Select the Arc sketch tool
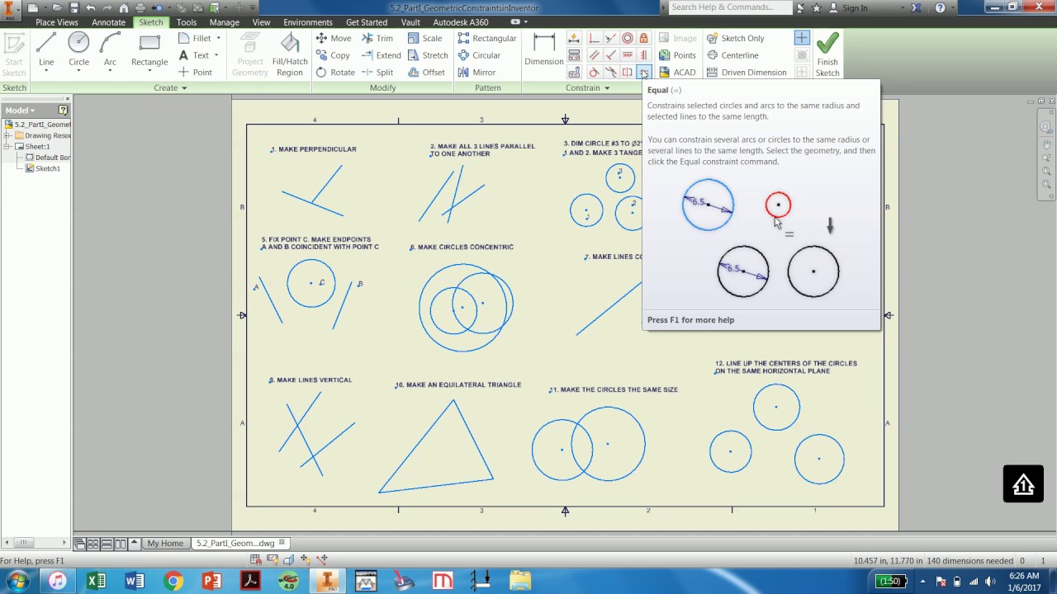The height and width of the screenshot is (594, 1057). [x=110, y=49]
